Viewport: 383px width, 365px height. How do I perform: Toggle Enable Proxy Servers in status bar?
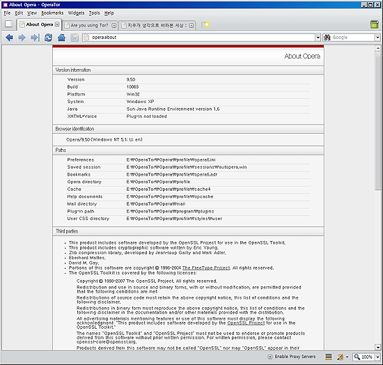pos(292,357)
